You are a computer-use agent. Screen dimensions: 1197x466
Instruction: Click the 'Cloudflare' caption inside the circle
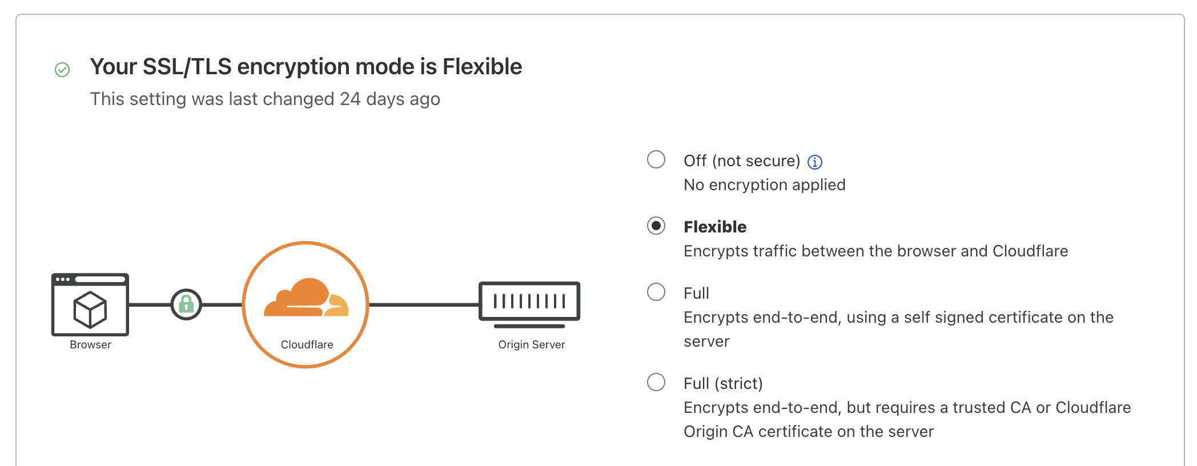pos(307,344)
